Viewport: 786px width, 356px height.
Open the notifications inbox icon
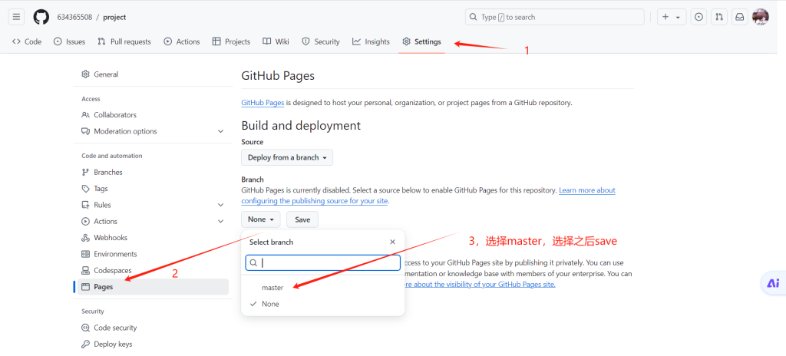coord(739,17)
